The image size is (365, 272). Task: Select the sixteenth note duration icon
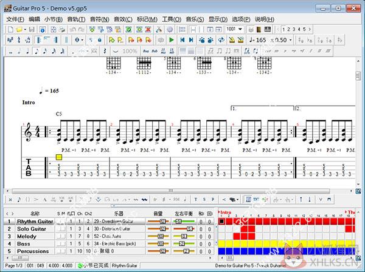click(x=45, y=52)
